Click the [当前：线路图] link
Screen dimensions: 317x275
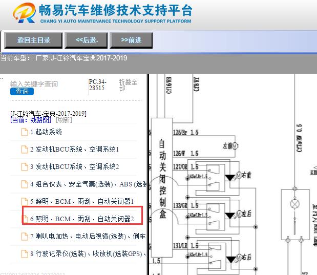pos(31,120)
